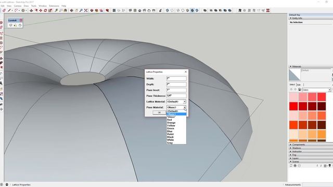333x187 pixels.
Task: Click the Zoom Extents tool
Action: click(86, 10)
